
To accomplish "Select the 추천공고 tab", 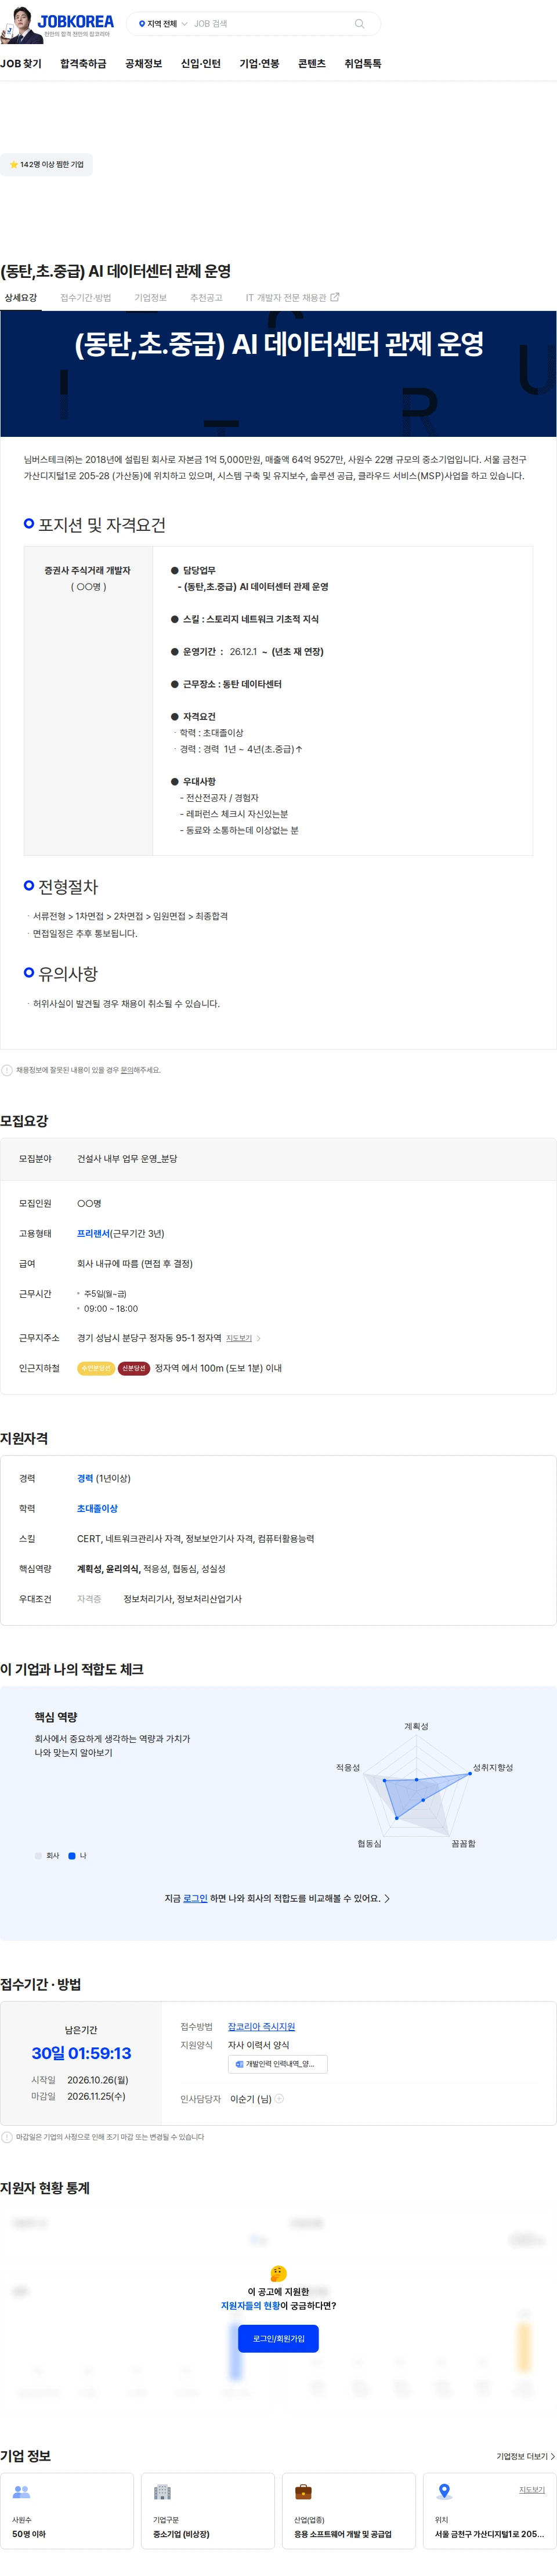I will click(206, 298).
